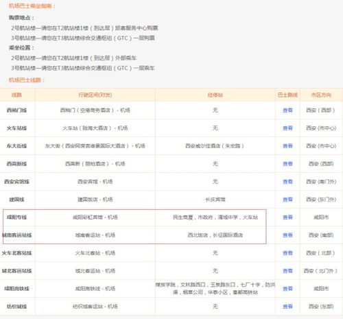
Task: Click 西安（北部）direction cell
Action: coord(321,253)
